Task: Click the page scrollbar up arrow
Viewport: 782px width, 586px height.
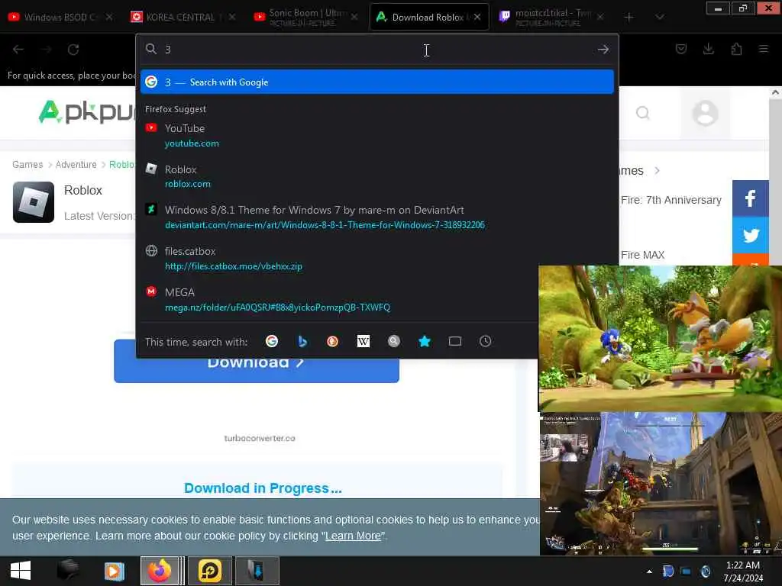Action: [x=776, y=92]
